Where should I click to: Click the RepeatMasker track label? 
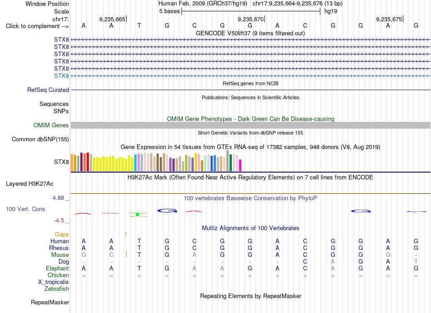50,302
